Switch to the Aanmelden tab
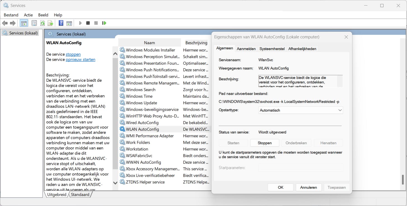407x206 pixels. (x=246, y=49)
